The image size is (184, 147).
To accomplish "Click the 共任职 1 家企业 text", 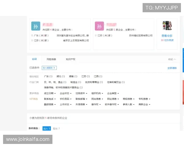I will [x=114, y=30].
